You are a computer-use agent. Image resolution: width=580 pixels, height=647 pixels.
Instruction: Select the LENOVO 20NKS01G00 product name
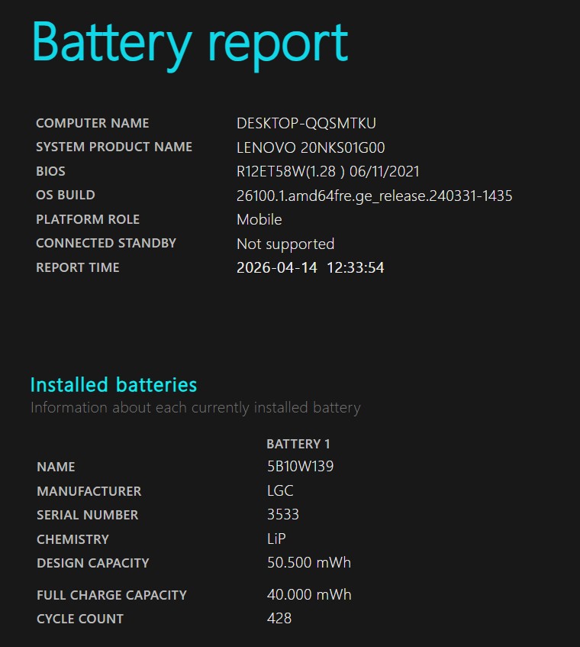click(x=311, y=147)
